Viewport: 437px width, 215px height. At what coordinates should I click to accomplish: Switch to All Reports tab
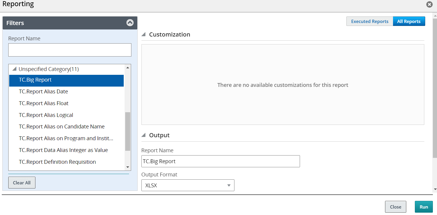tap(409, 21)
